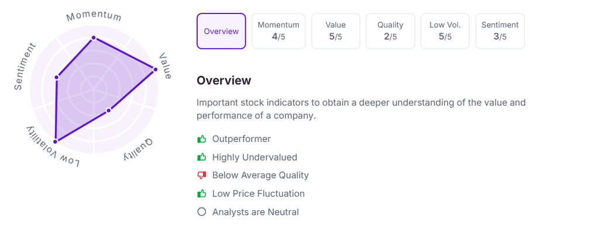
Task: Open the Quality 2/5 tab
Action: click(390, 31)
